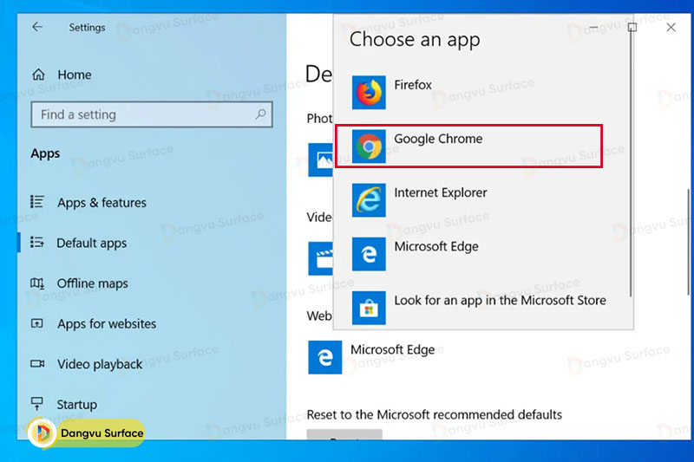Click the house icon beside Home
Viewport: 694px width, 462px height.
[x=38, y=75]
